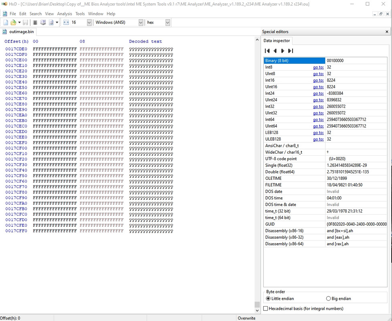Create a new file with the blank page icon
392x321 pixels.
pyautogui.click(x=6, y=22)
